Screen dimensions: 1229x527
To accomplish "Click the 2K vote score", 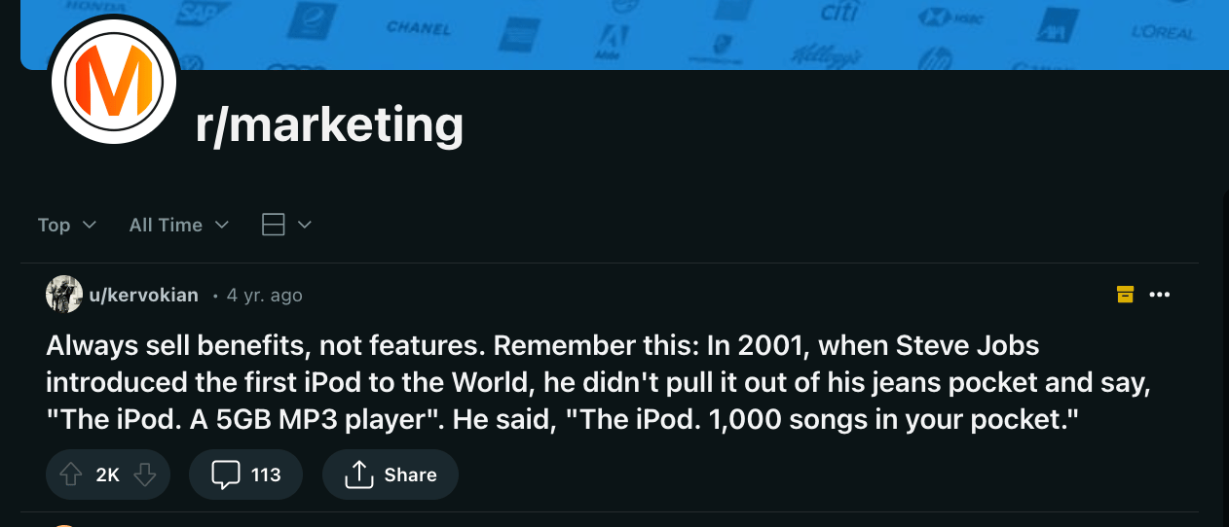I will click(107, 474).
